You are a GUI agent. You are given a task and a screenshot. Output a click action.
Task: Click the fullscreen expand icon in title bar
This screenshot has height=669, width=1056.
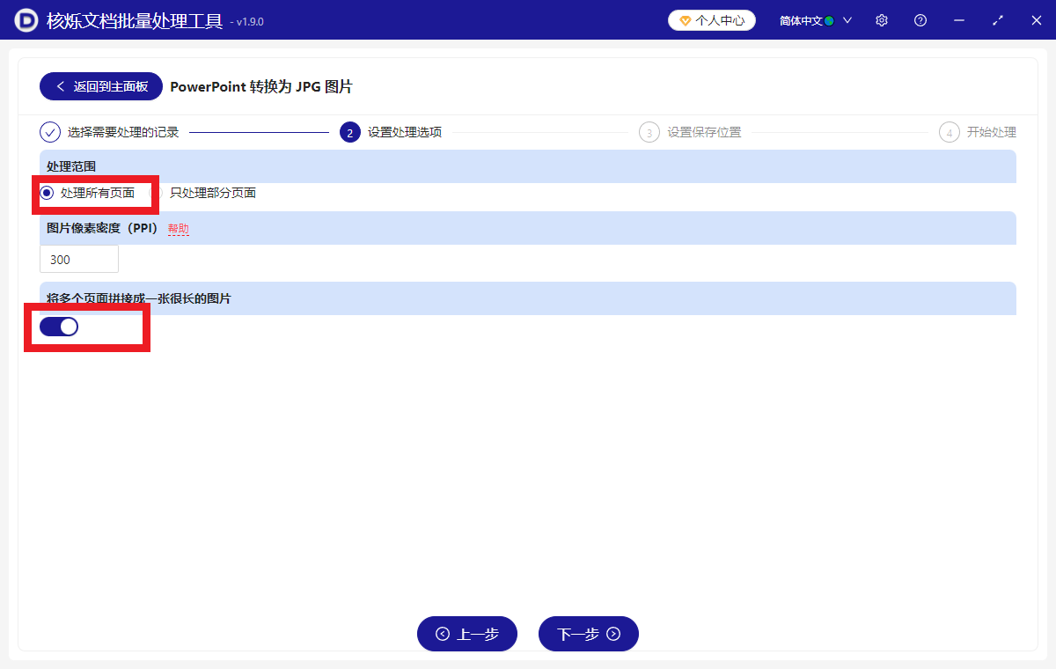point(997,19)
